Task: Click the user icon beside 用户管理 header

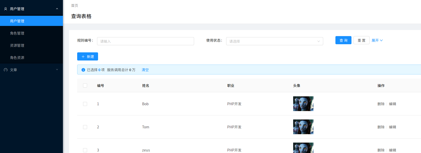Action: click(x=6, y=9)
